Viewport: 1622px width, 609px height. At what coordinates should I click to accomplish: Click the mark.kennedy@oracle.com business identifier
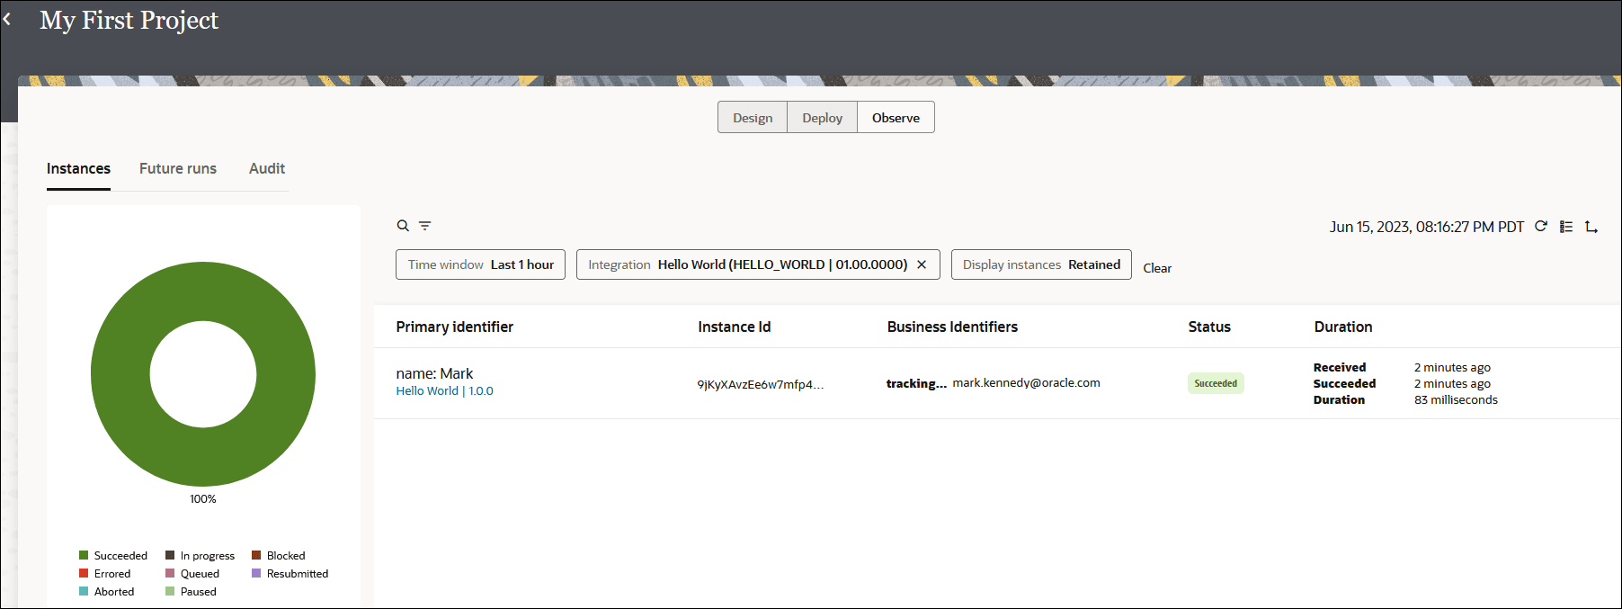click(x=1026, y=382)
